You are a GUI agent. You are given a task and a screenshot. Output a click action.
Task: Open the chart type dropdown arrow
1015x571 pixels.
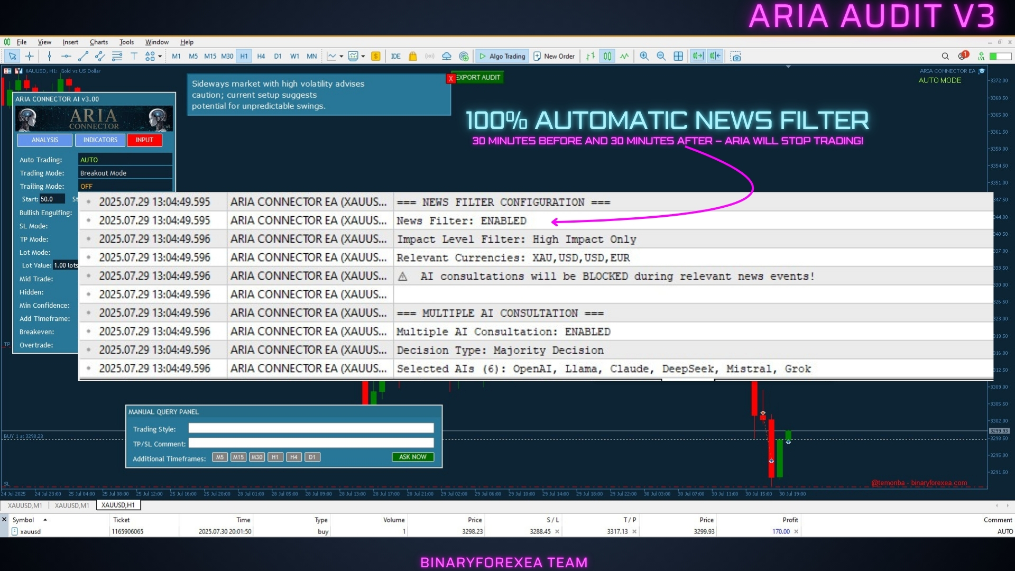click(342, 56)
